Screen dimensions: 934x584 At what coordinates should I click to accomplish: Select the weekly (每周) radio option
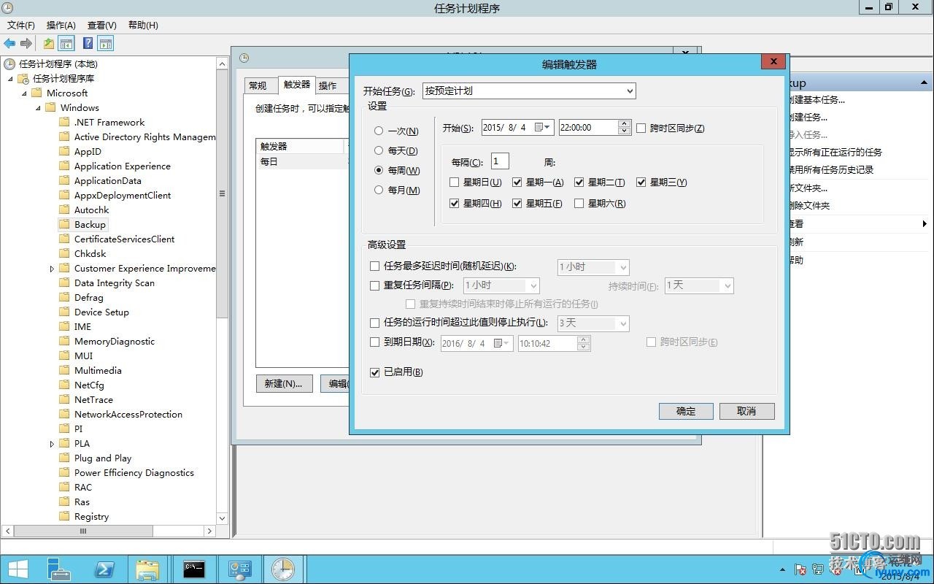[x=379, y=170]
